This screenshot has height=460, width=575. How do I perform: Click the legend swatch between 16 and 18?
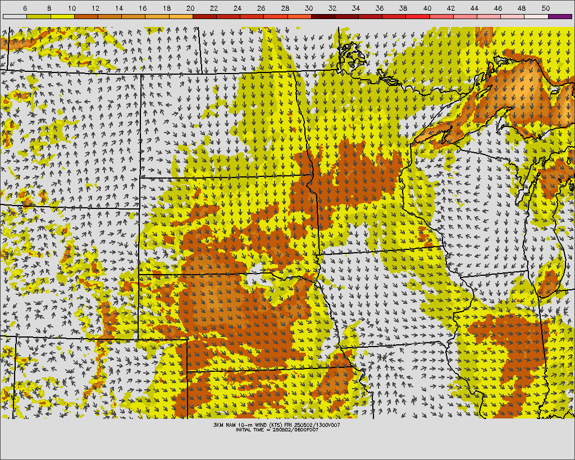click(x=157, y=16)
